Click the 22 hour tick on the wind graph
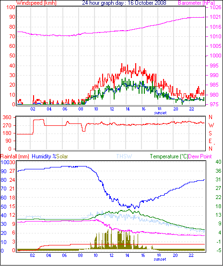This screenshot has height=266, width=223. pyautogui.click(x=191, y=109)
